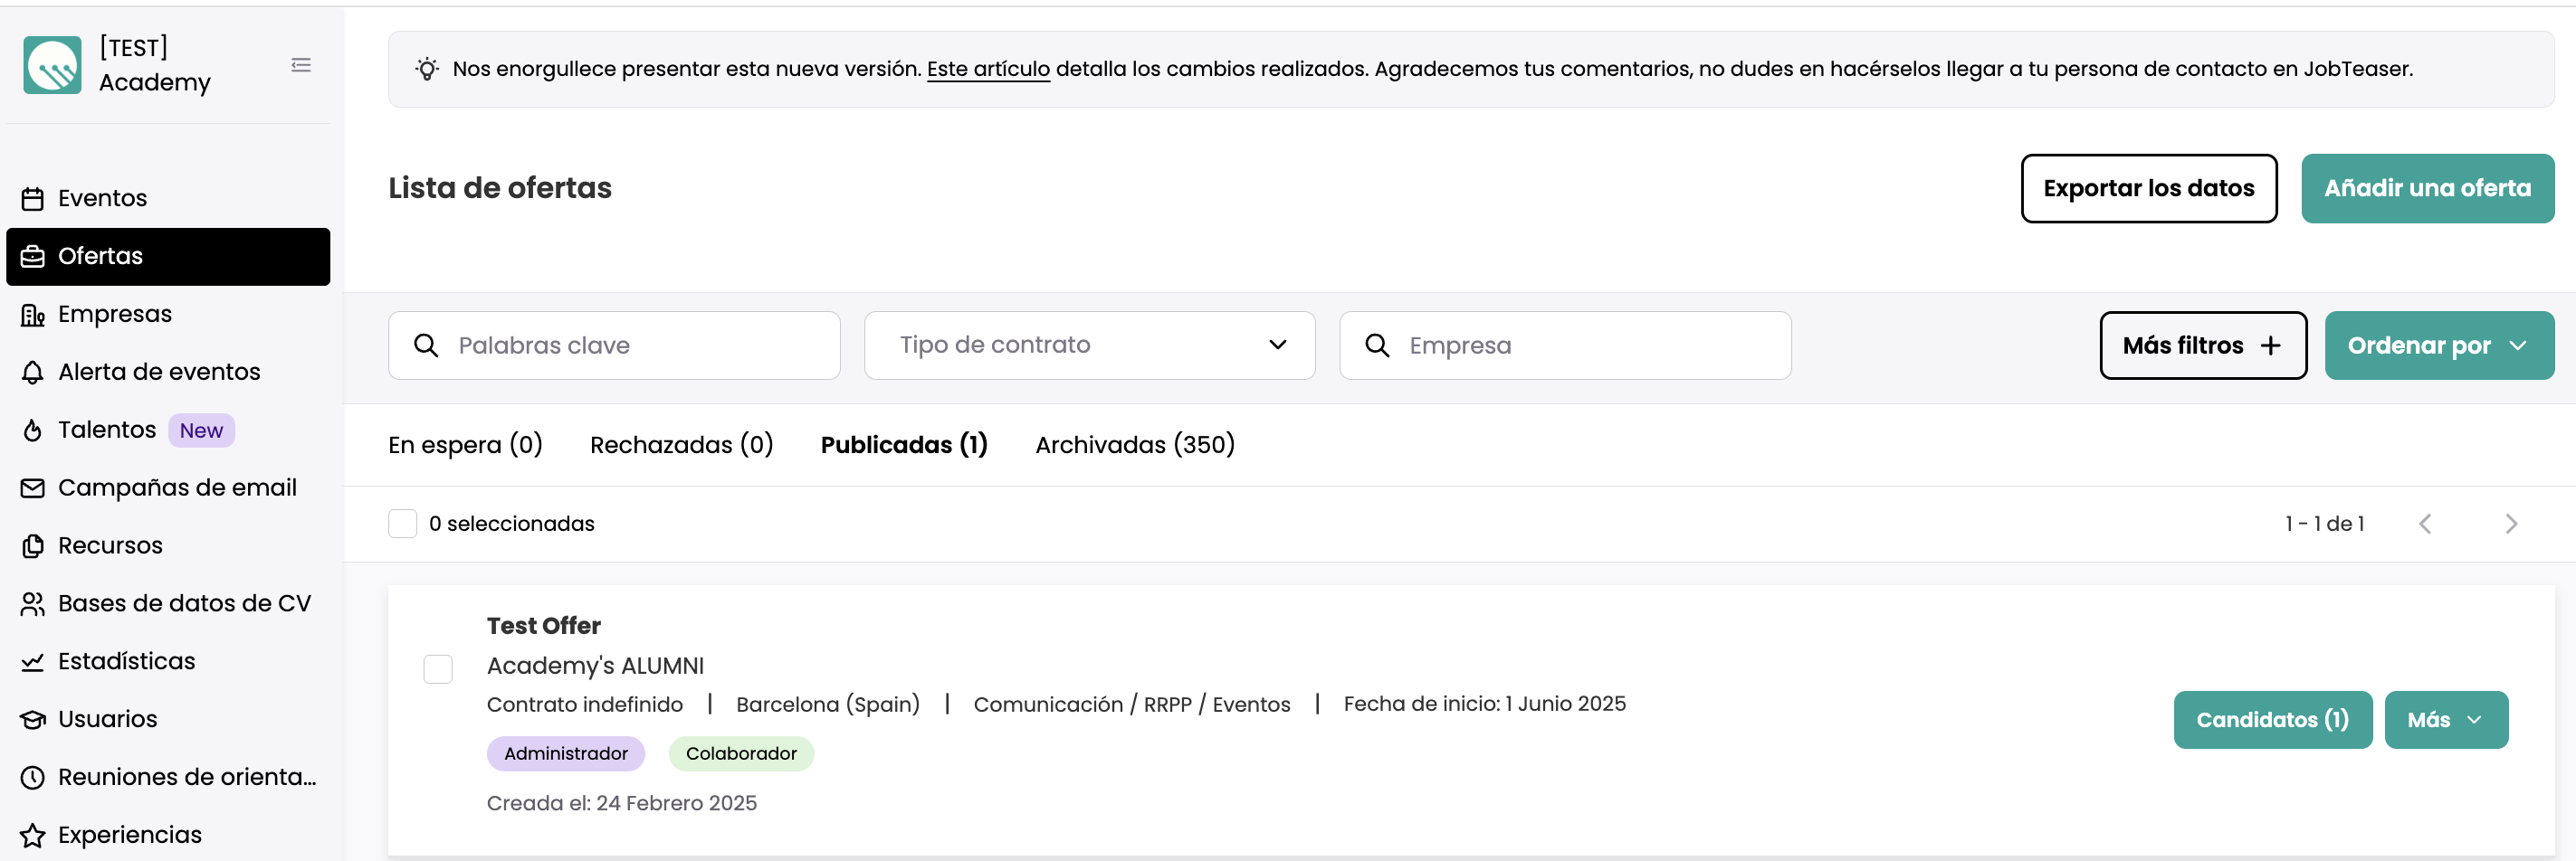Viewport: 2576px width, 861px height.
Task: Click the Alerta de eventos bell icon
Action: tap(33, 373)
